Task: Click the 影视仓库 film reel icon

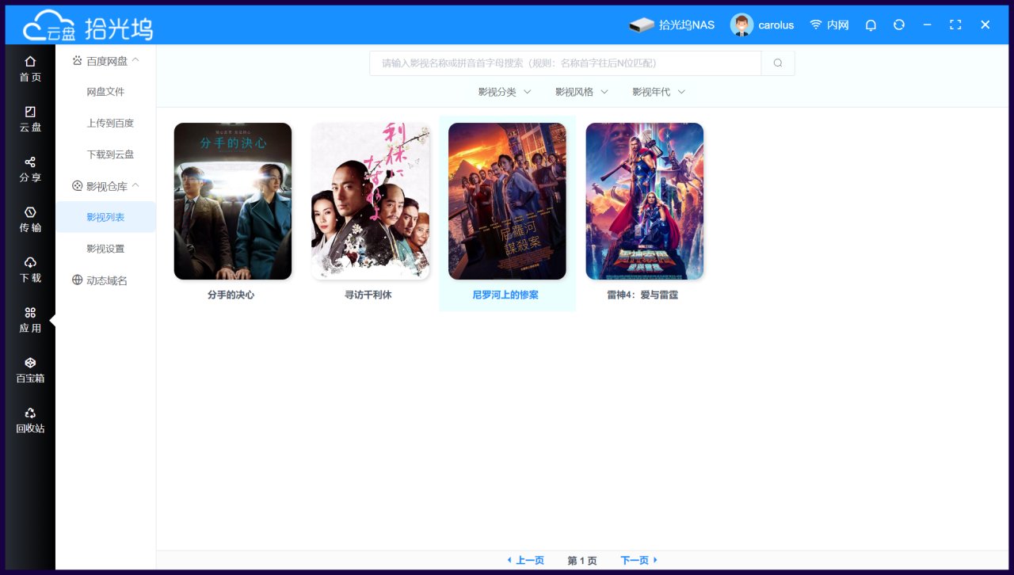Action: [77, 186]
